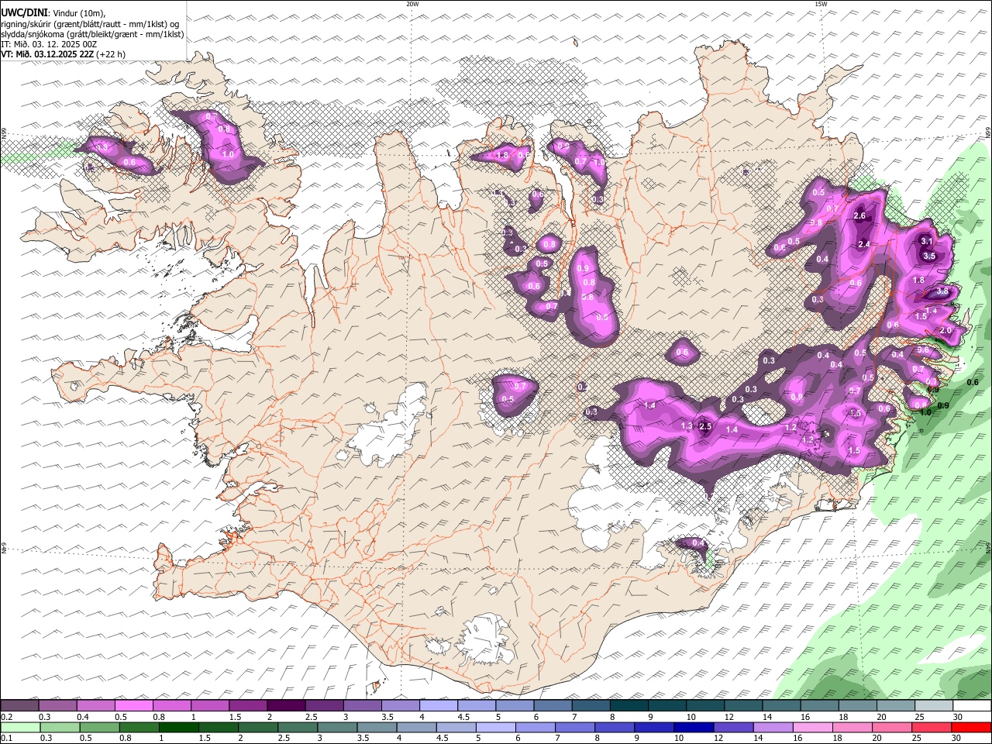Click the 3.8 snowfall value on east coast

pyautogui.click(x=942, y=291)
